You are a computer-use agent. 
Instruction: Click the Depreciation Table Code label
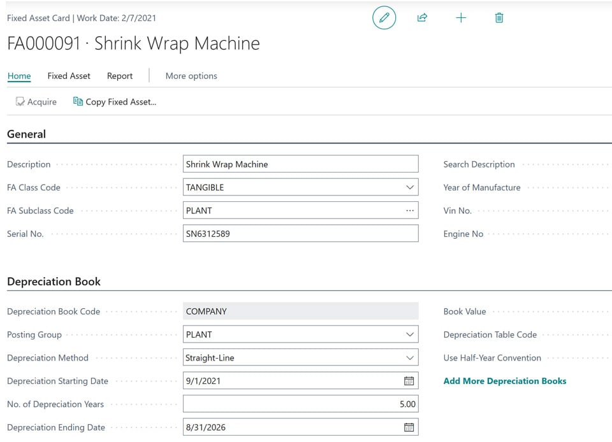pyautogui.click(x=490, y=334)
